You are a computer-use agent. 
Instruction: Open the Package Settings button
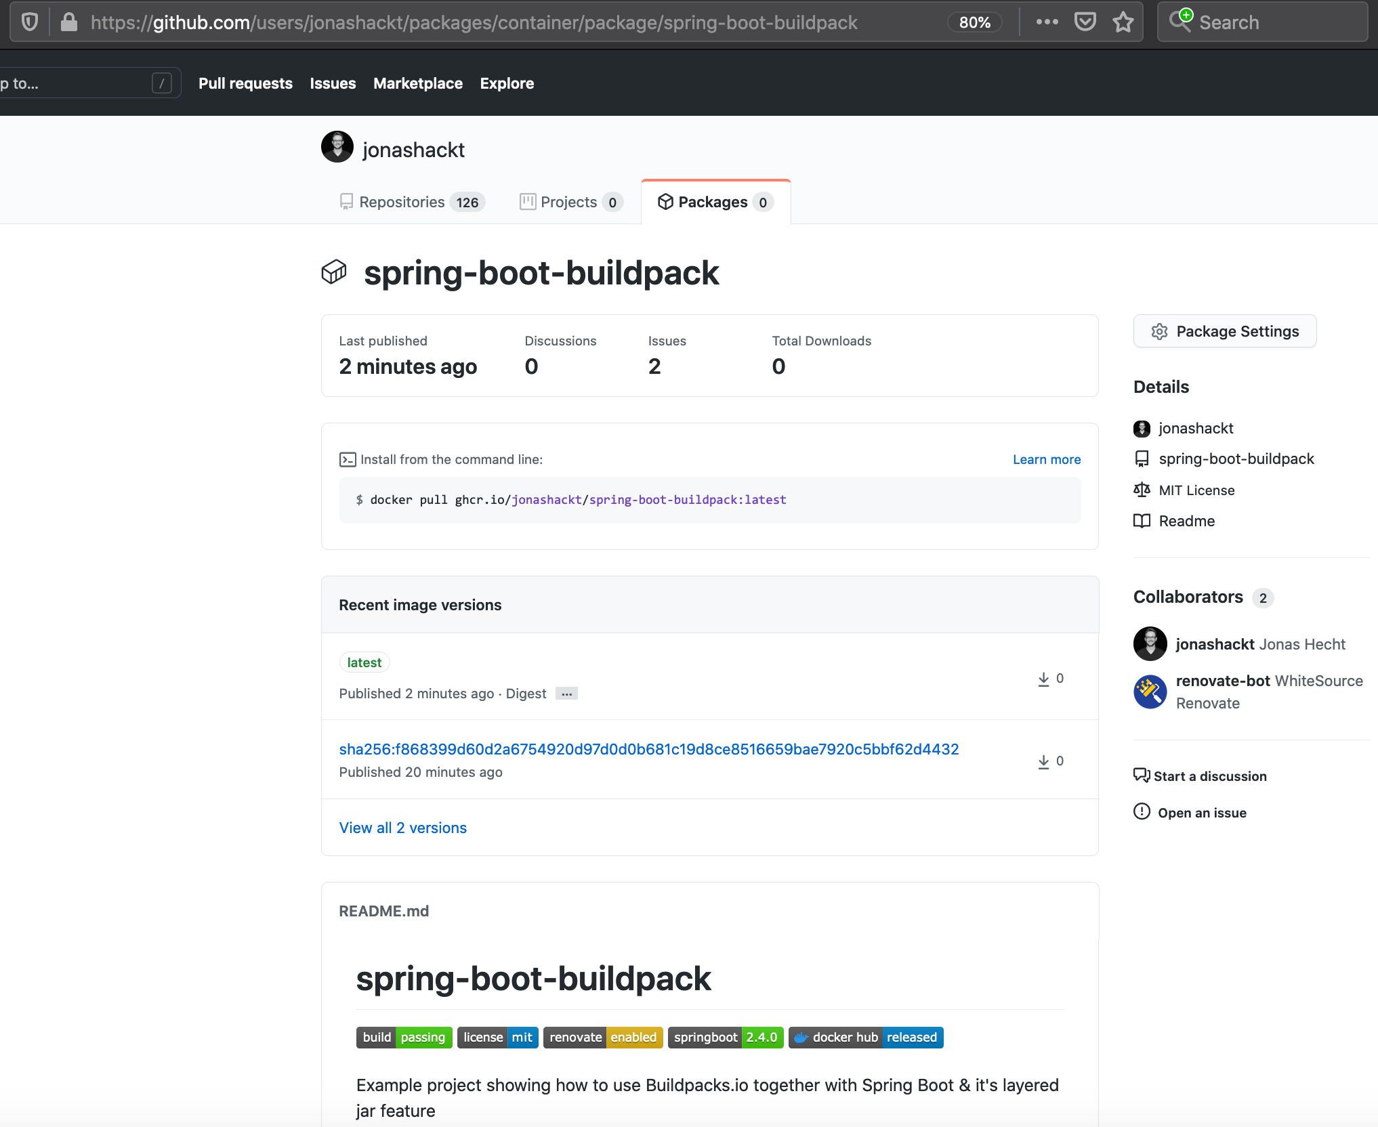(1224, 331)
